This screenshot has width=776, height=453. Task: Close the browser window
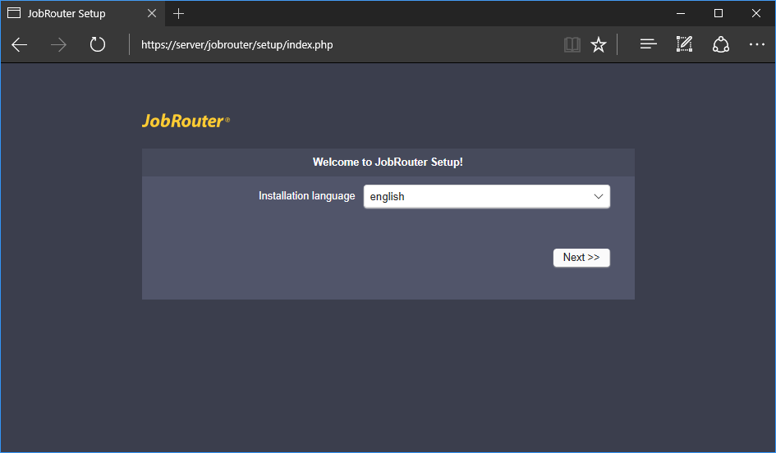click(x=756, y=13)
